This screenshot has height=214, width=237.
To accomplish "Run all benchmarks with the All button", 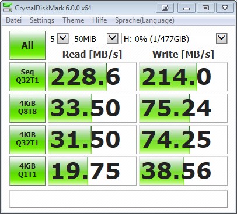I will click(x=27, y=45).
